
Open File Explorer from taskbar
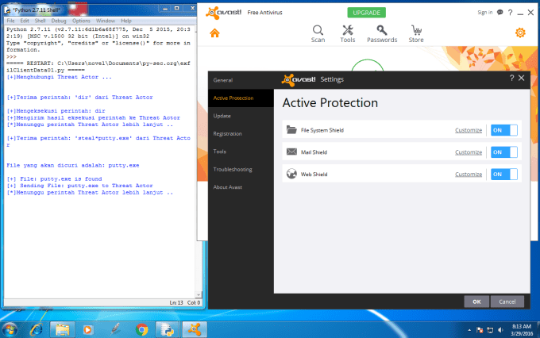[62, 330]
